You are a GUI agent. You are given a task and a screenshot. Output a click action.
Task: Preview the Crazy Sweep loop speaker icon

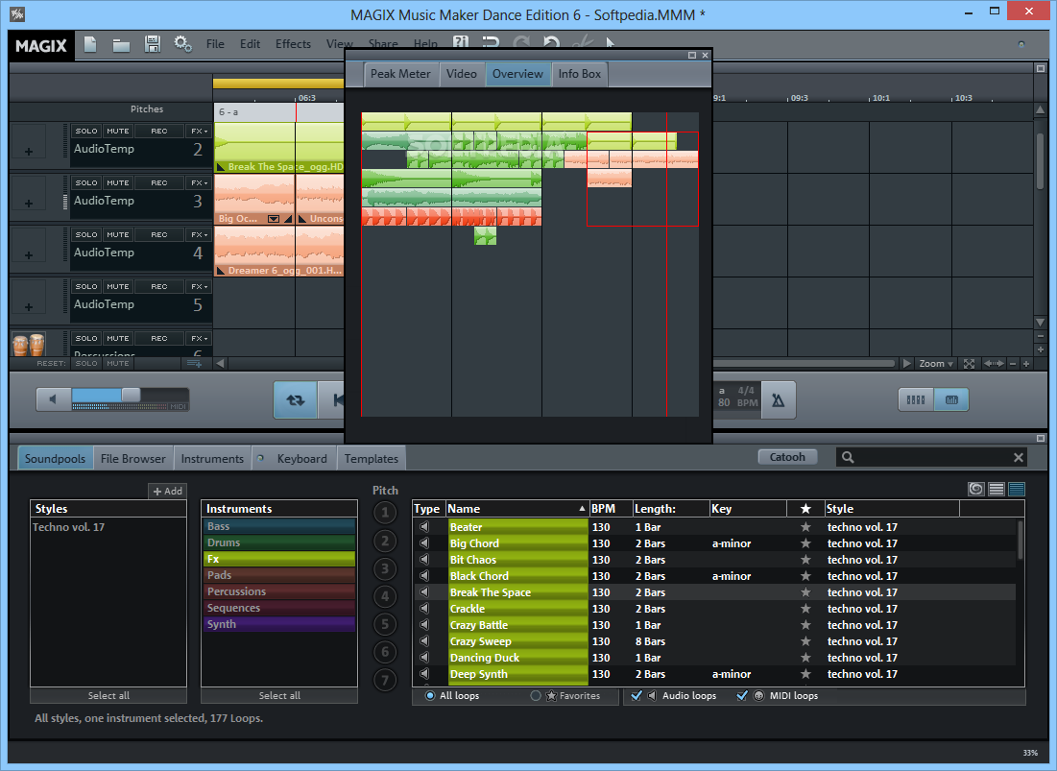tap(424, 641)
